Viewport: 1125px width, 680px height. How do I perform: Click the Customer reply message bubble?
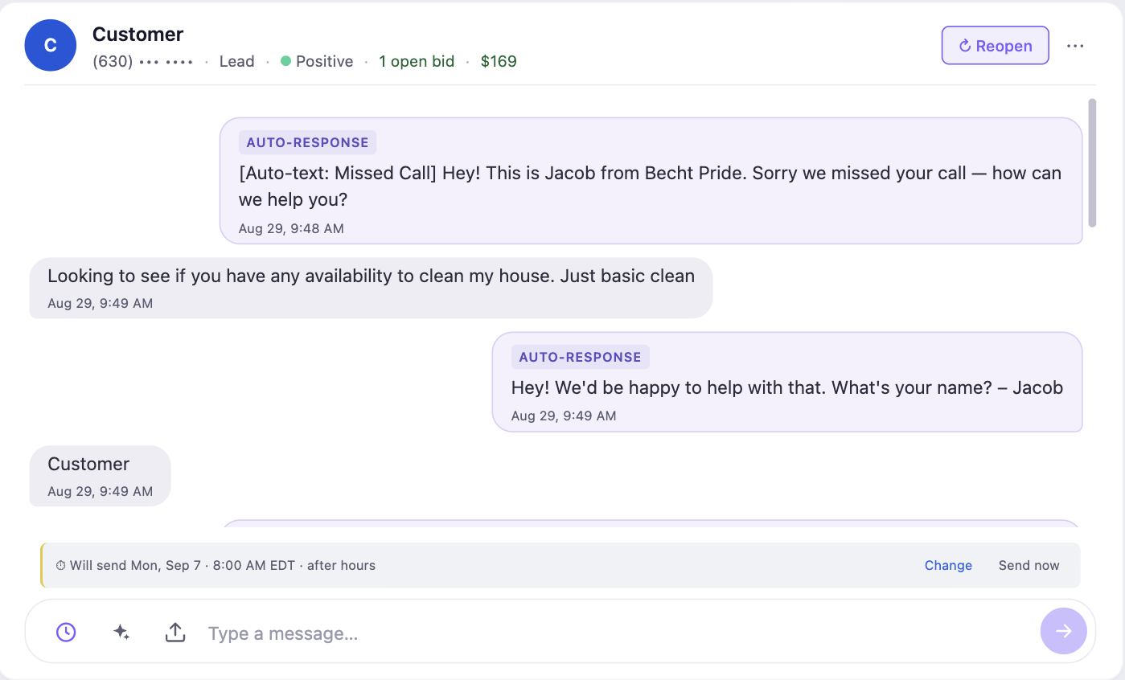pos(101,476)
